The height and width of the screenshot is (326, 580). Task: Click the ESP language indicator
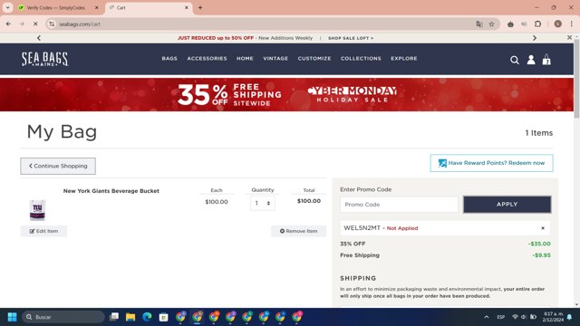click(501, 317)
